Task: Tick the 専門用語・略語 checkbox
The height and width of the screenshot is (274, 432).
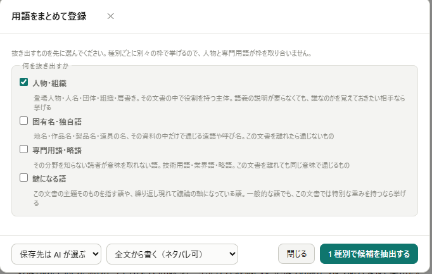Action: (23, 149)
